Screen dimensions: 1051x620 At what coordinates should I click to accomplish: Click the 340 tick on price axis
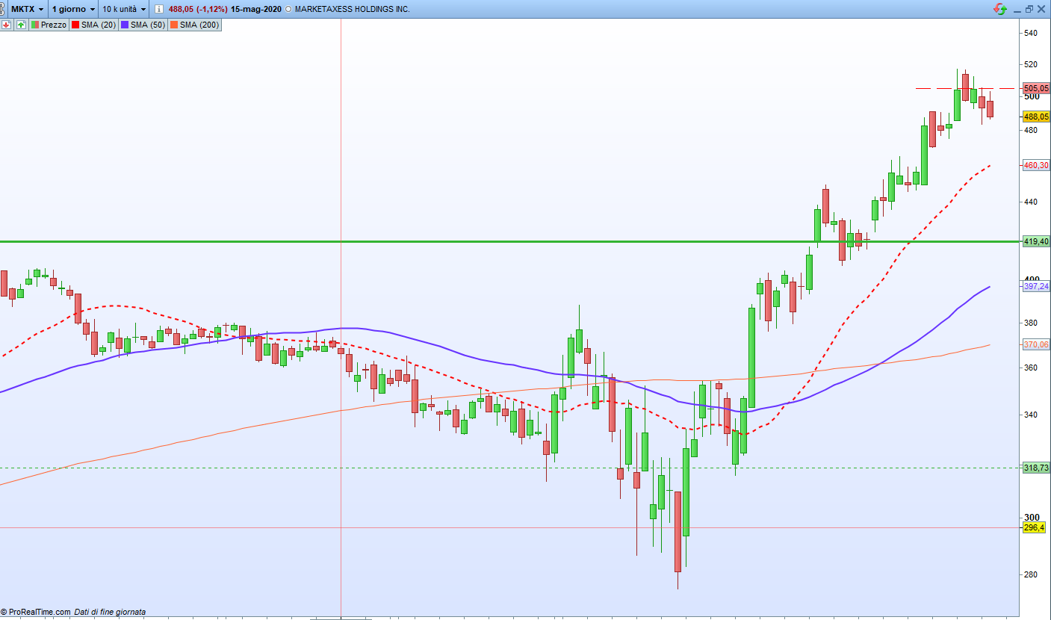tap(1032, 415)
